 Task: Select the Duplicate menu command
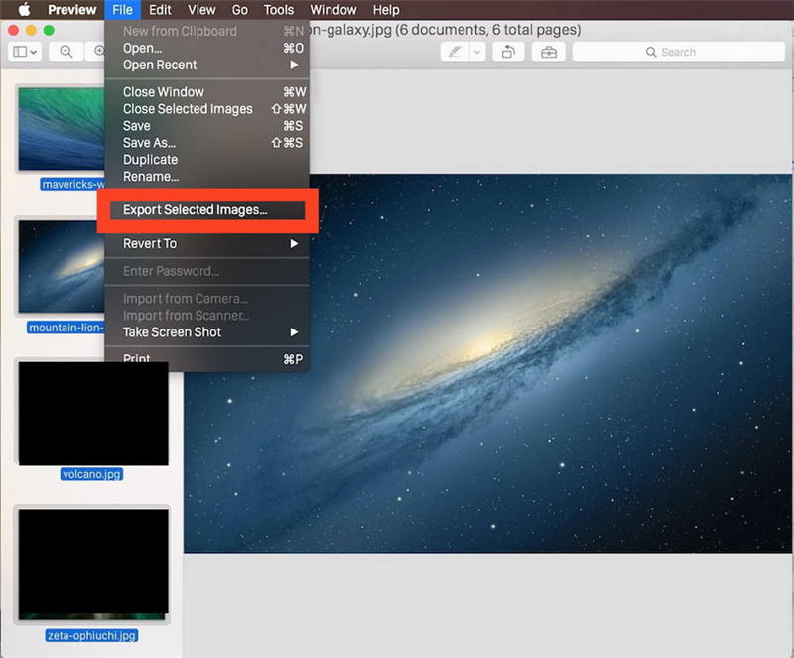[150, 159]
